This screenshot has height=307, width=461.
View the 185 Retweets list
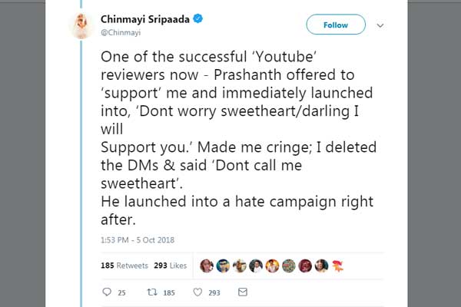point(124,266)
